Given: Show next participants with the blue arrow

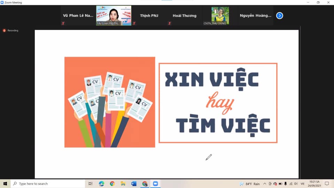Looking at the screenshot, I should tap(279, 16).
